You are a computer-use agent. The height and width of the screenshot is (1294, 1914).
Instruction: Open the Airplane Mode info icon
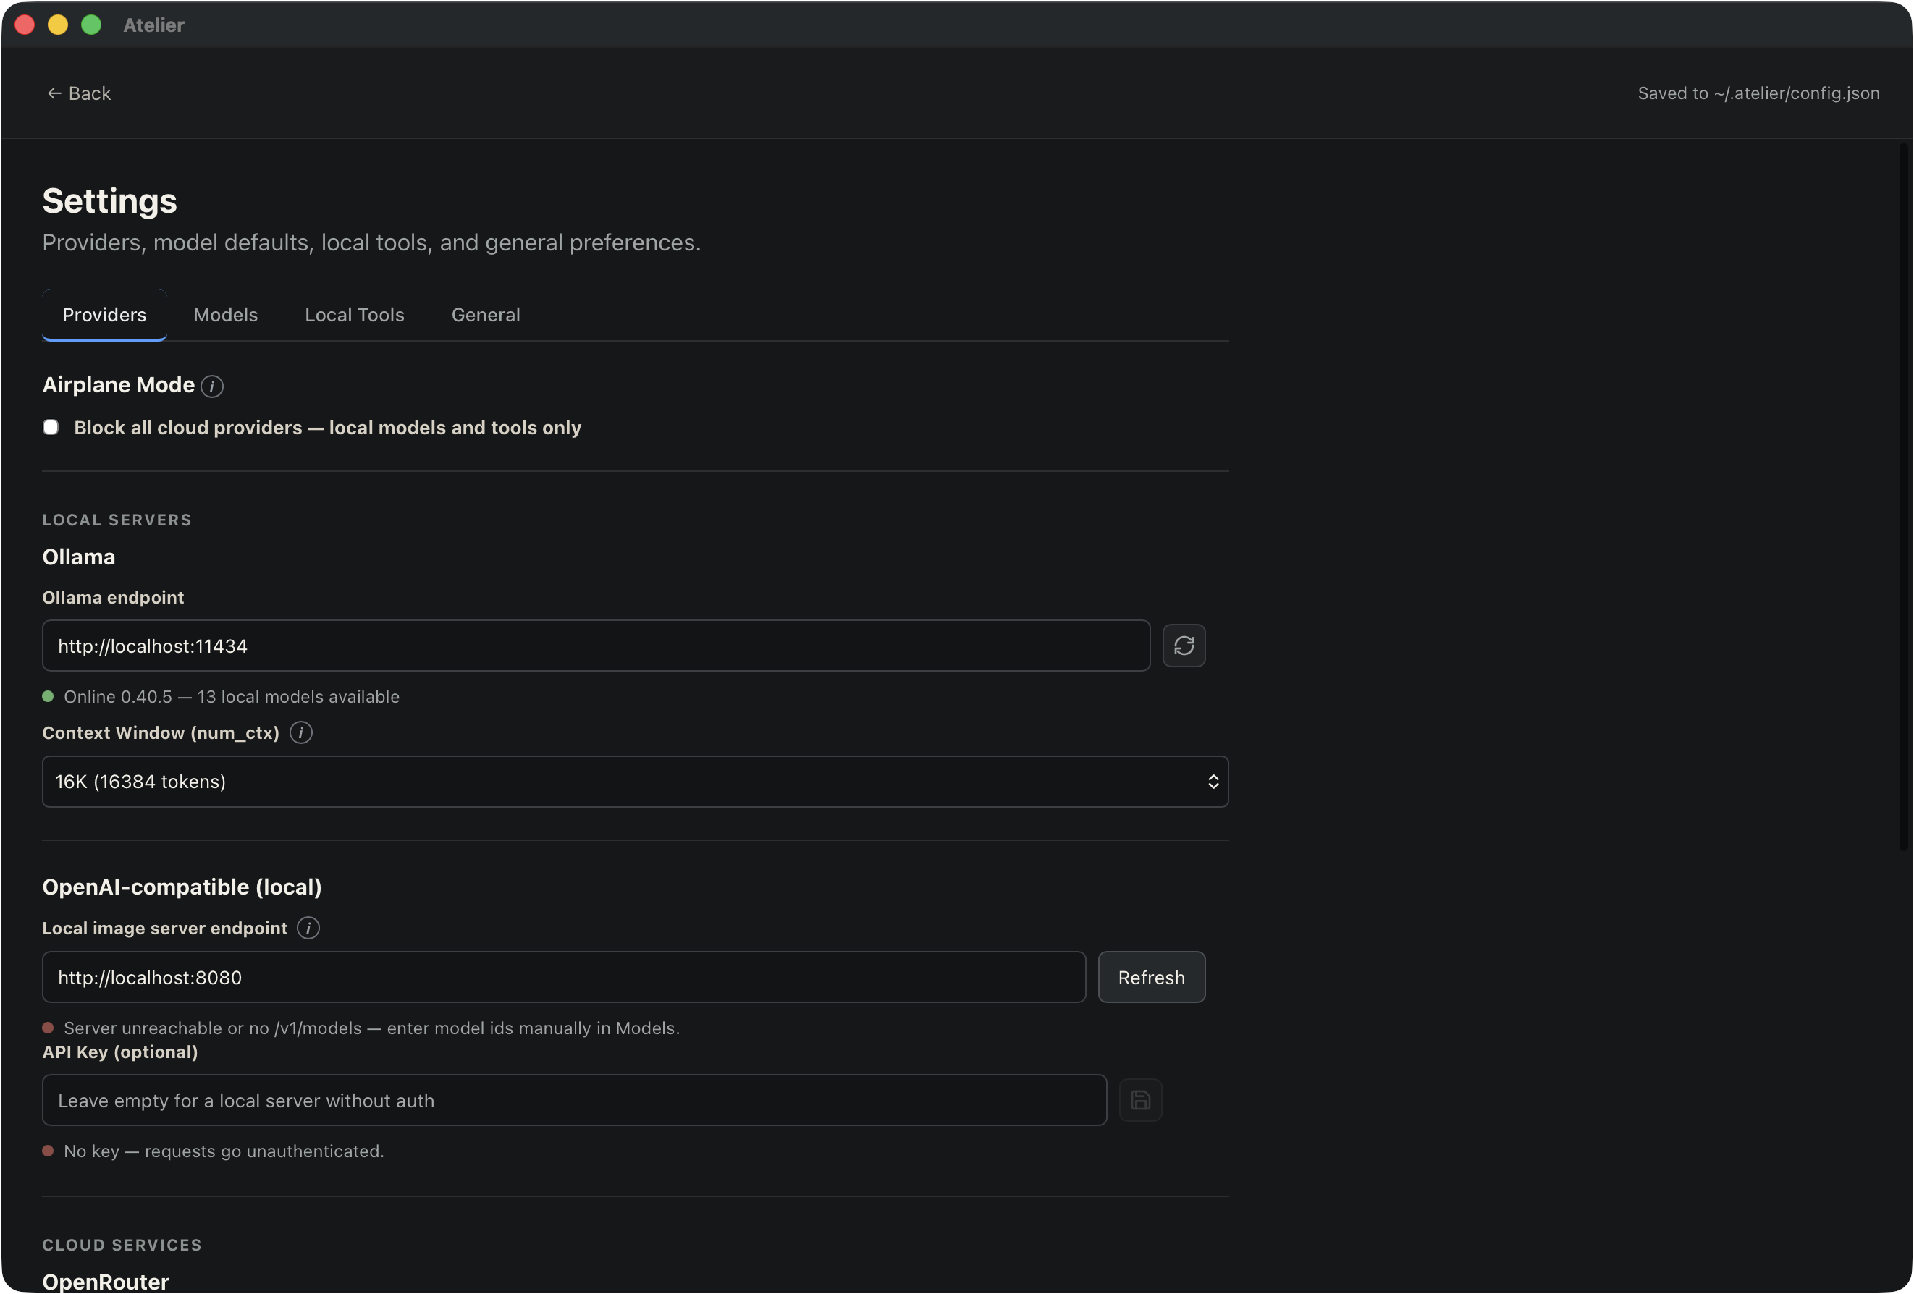tap(211, 386)
